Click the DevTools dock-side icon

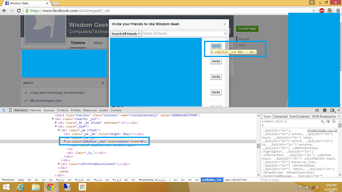[332, 110]
